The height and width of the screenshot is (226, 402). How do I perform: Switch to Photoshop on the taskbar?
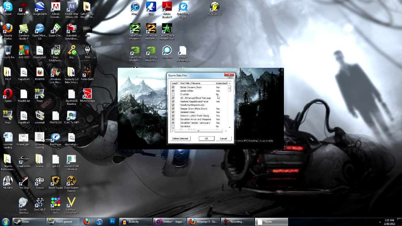point(111,222)
